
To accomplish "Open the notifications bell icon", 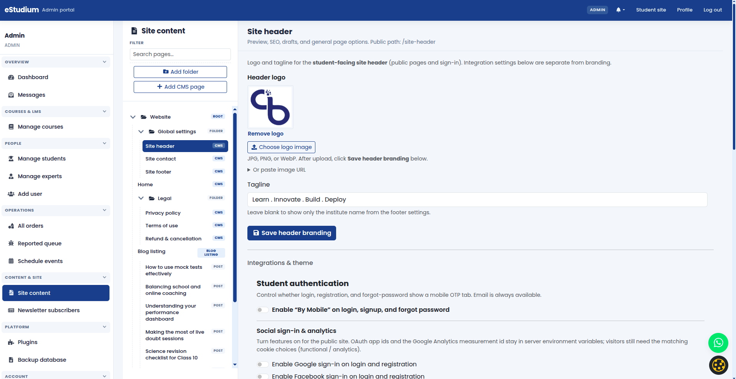I will click(x=618, y=10).
